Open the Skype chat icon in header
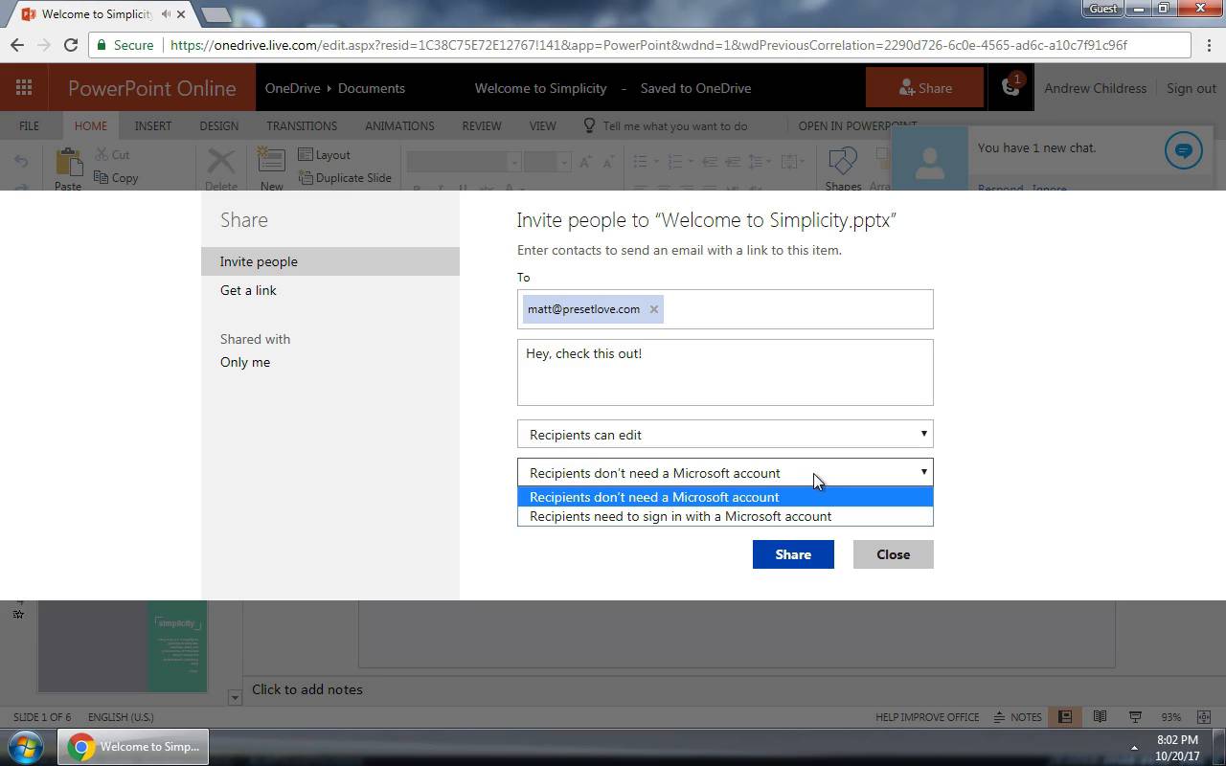Screen dimensions: 1226x766 tap(1010, 87)
